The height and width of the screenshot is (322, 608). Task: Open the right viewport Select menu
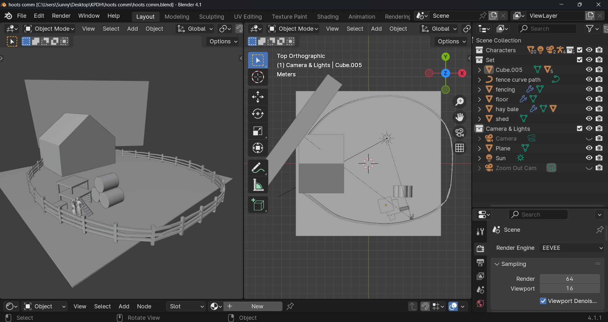click(x=355, y=29)
